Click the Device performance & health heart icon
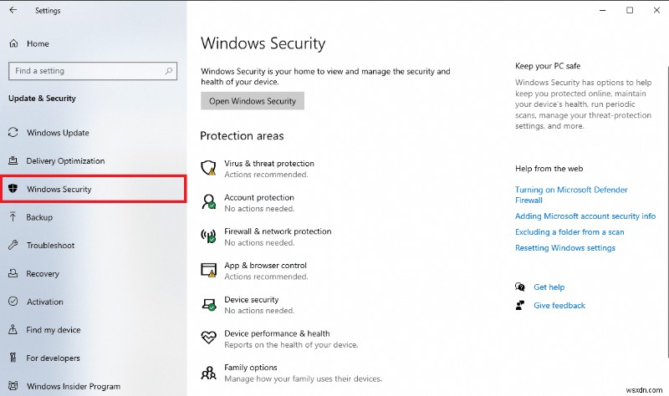The height and width of the screenshot is (396, 669). click(x=209, y=338)
